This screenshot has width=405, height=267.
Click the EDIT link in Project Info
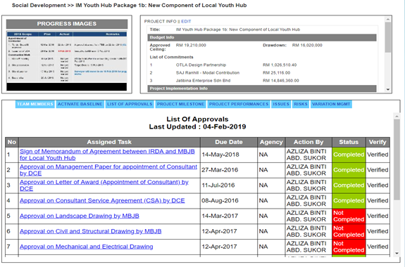[186, 21]
